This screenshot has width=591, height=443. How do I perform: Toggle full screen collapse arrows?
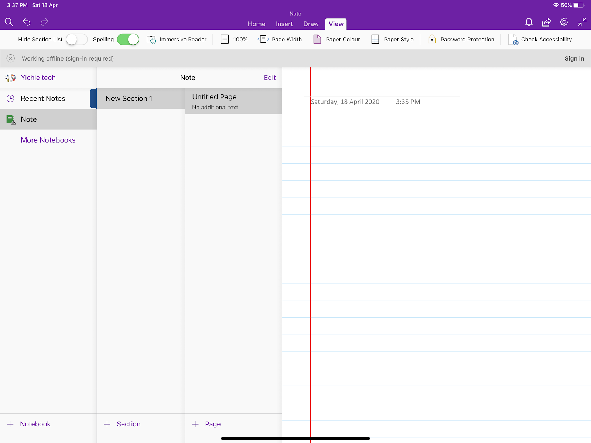[582, 22]
